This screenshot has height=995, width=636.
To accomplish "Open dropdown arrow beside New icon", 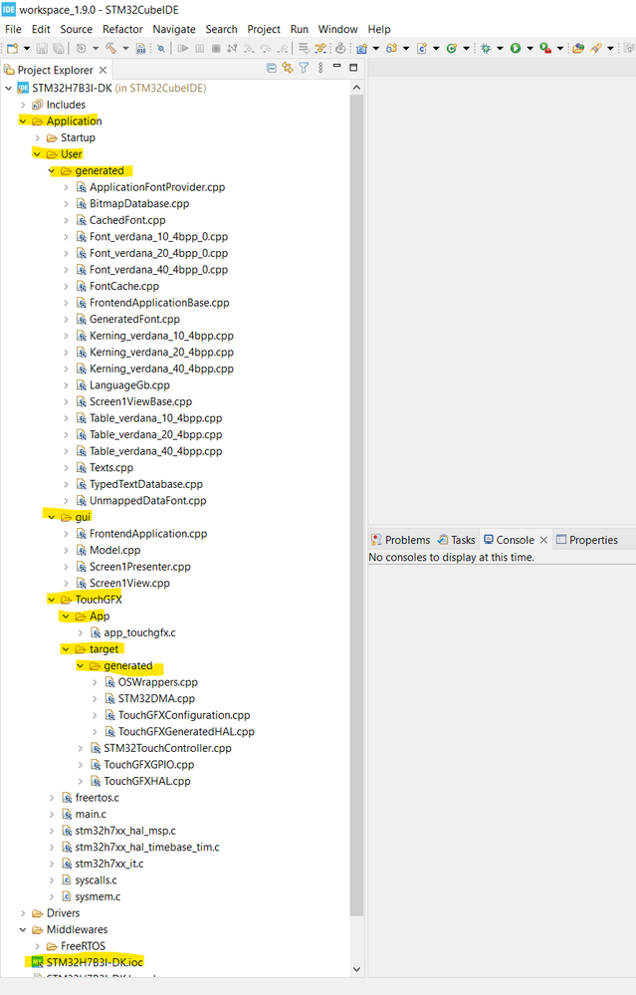I will [27, 48].
